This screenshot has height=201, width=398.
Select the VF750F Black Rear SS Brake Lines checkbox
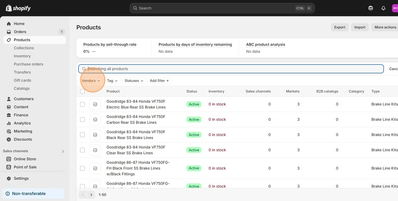(x=82, y=135)
